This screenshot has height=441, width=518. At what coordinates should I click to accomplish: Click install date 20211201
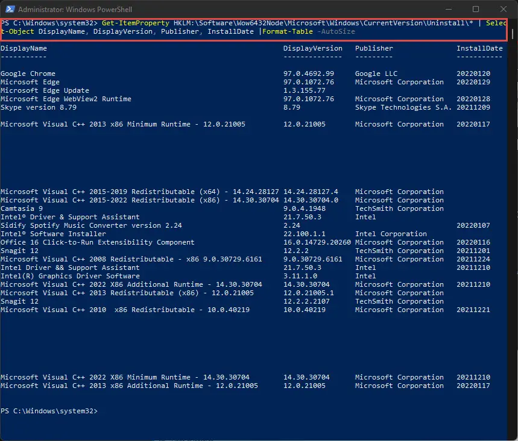[473, 251]
